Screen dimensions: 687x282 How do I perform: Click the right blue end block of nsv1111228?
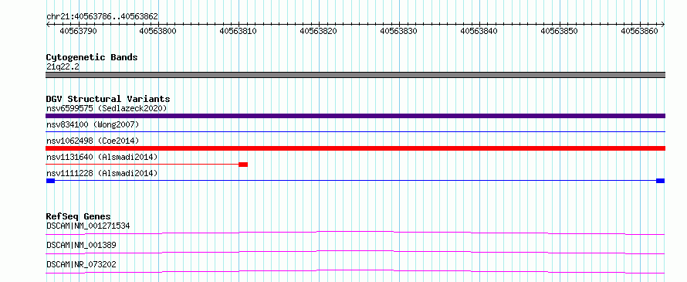[x=660, y=181]
